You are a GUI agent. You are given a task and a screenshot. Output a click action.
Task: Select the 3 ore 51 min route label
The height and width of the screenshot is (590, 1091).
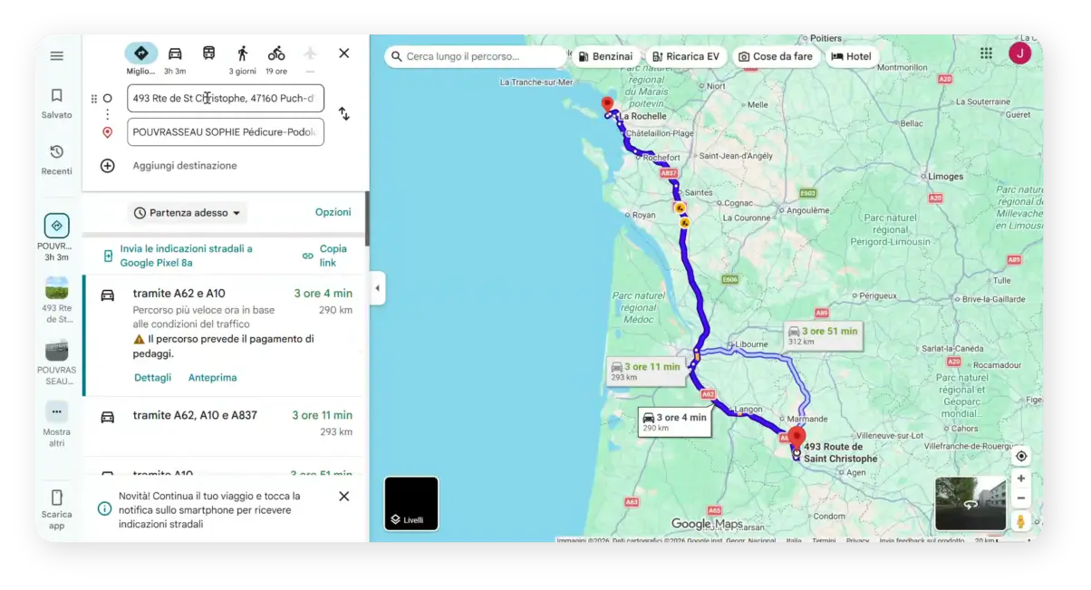click(823, 335)
